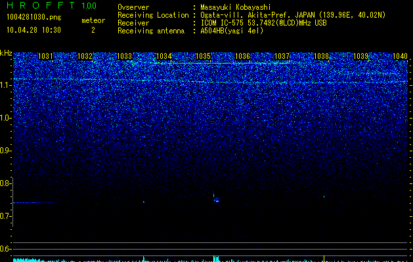413x262 pixels.
Task: Click the horizontal echo trace before 1031
Action: tap(33, 202)
